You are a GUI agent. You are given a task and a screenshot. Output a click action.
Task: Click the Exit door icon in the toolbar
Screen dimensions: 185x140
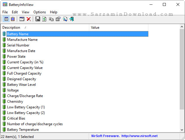click(x=72, y=19)
